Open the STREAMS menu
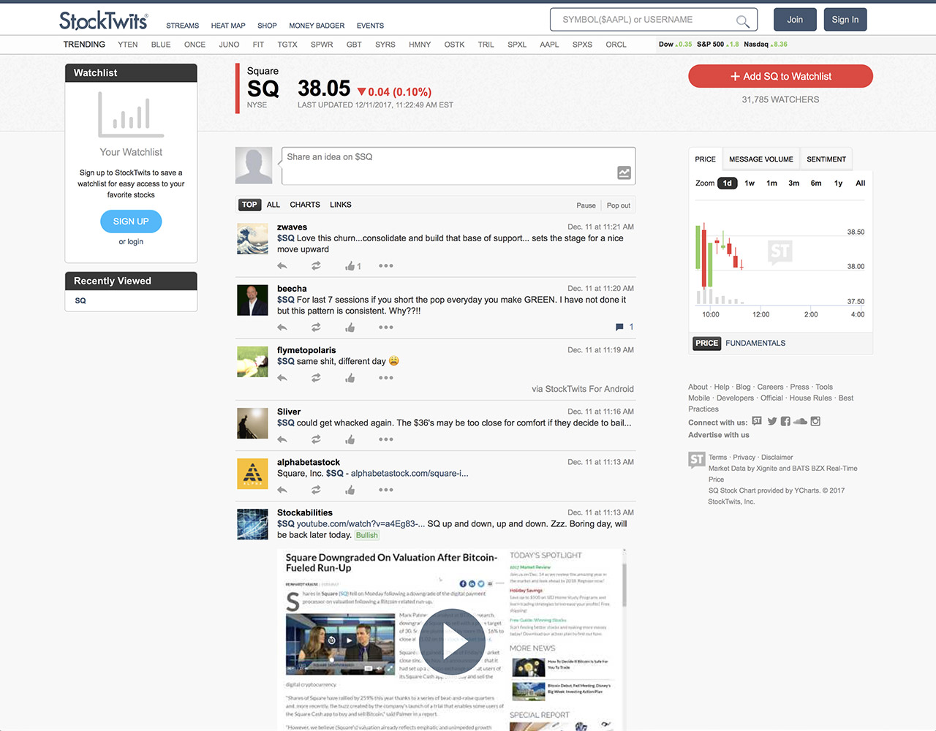 tap(182, 26)
